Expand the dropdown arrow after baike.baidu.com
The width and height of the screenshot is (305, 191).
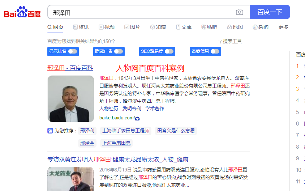coord(137,119)
